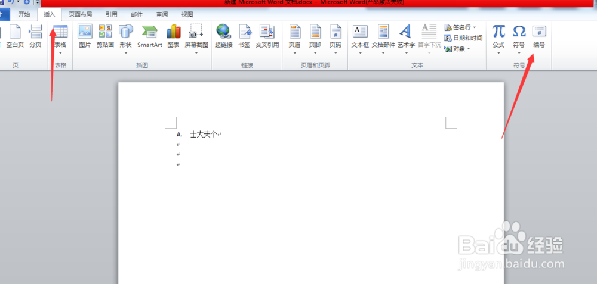Open the Review (审阅) tab
This screenshot has width=597, height=284.
pyautogui.click(x=162, y=14)
